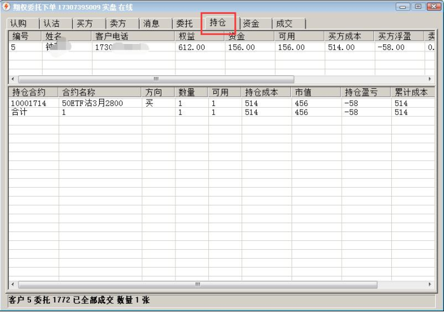Select the highlighted 持仓 tab
444x312 pixels.
point(218,23)
